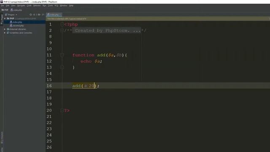
Task: Expand folded comment at line 2
Action: 62,30
